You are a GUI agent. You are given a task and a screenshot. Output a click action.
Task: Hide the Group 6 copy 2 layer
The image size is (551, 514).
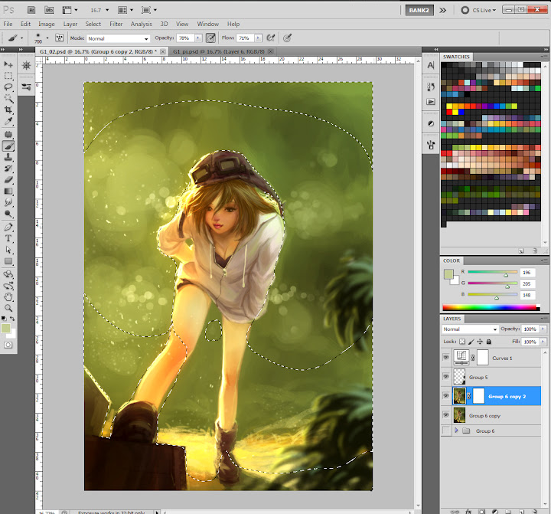pyautogui.click(x=446, y=396)
